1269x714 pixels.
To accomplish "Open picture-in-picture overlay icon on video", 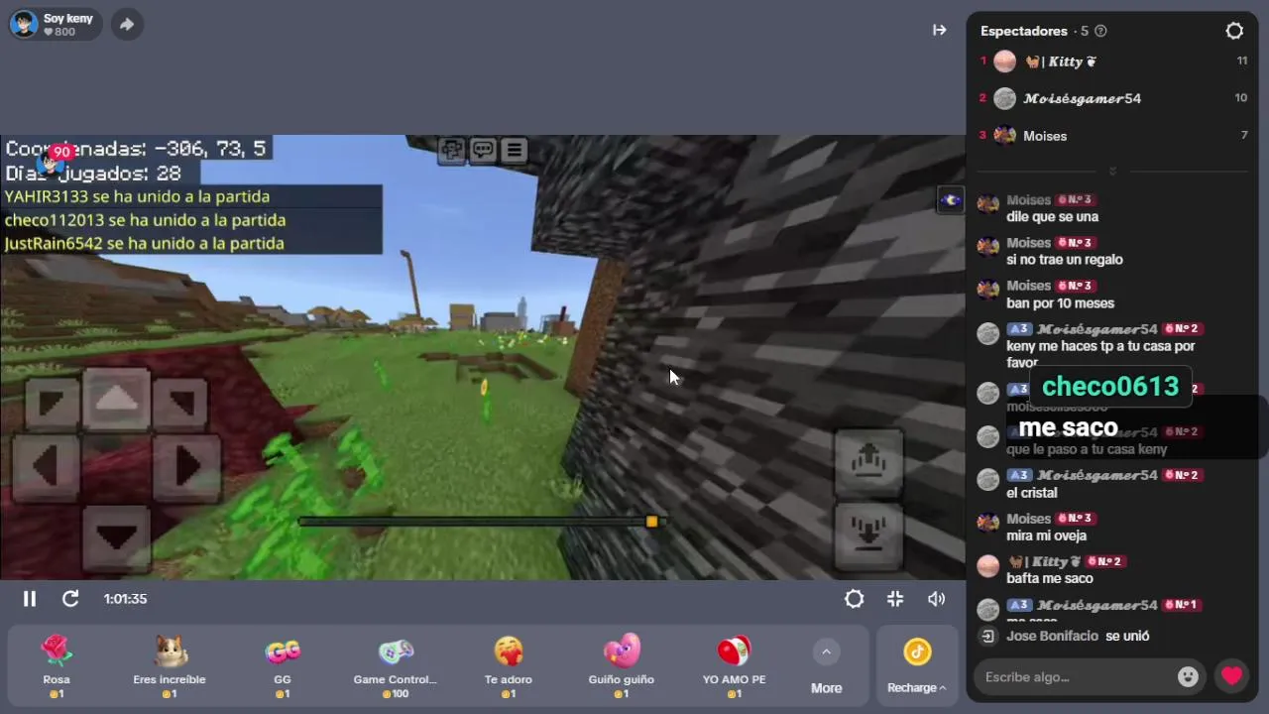I will (x=950, y=200).
